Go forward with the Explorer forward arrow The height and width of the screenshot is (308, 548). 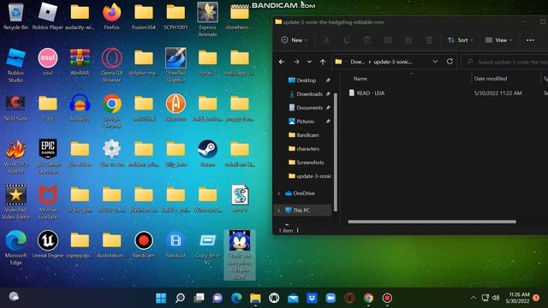[x=296, y=62]
